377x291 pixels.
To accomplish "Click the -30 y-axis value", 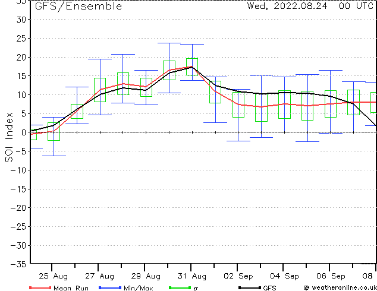I will click(18, 246).
